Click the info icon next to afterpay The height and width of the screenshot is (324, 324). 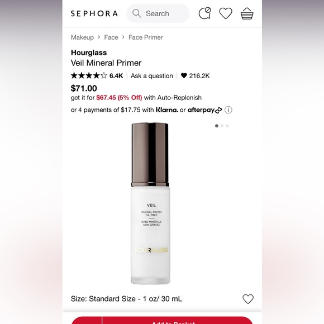point(228,109)
